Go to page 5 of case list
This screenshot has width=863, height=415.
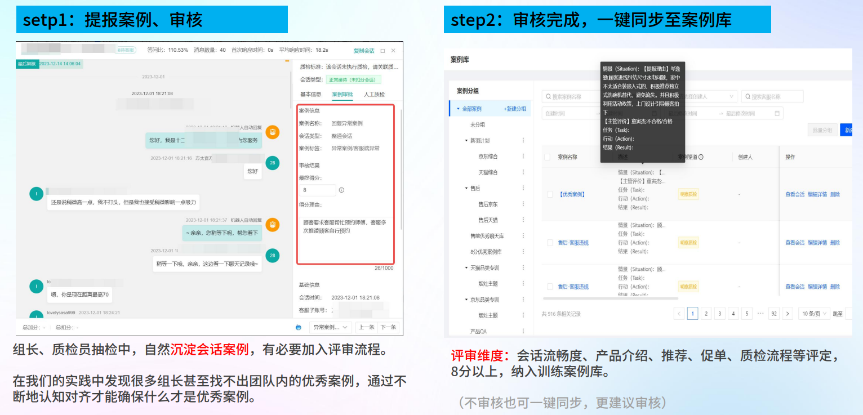pyautogui.click(x=747, y=314)
